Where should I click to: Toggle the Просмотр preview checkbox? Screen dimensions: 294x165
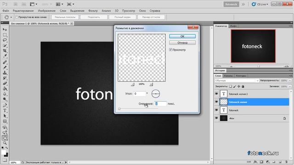click(x=170, y=49)
